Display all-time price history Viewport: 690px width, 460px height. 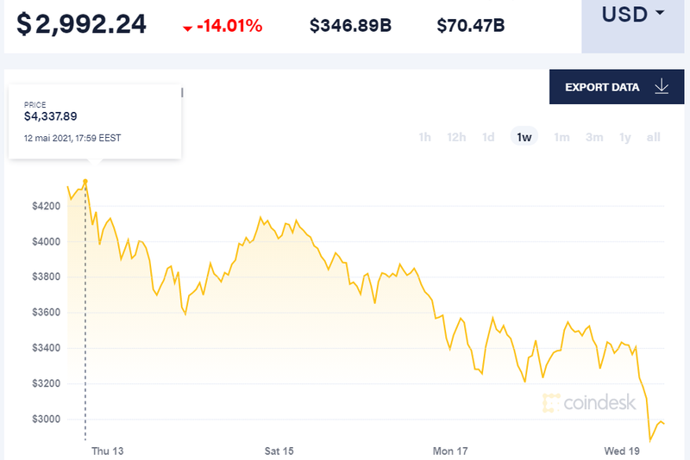tap(653, 137)
